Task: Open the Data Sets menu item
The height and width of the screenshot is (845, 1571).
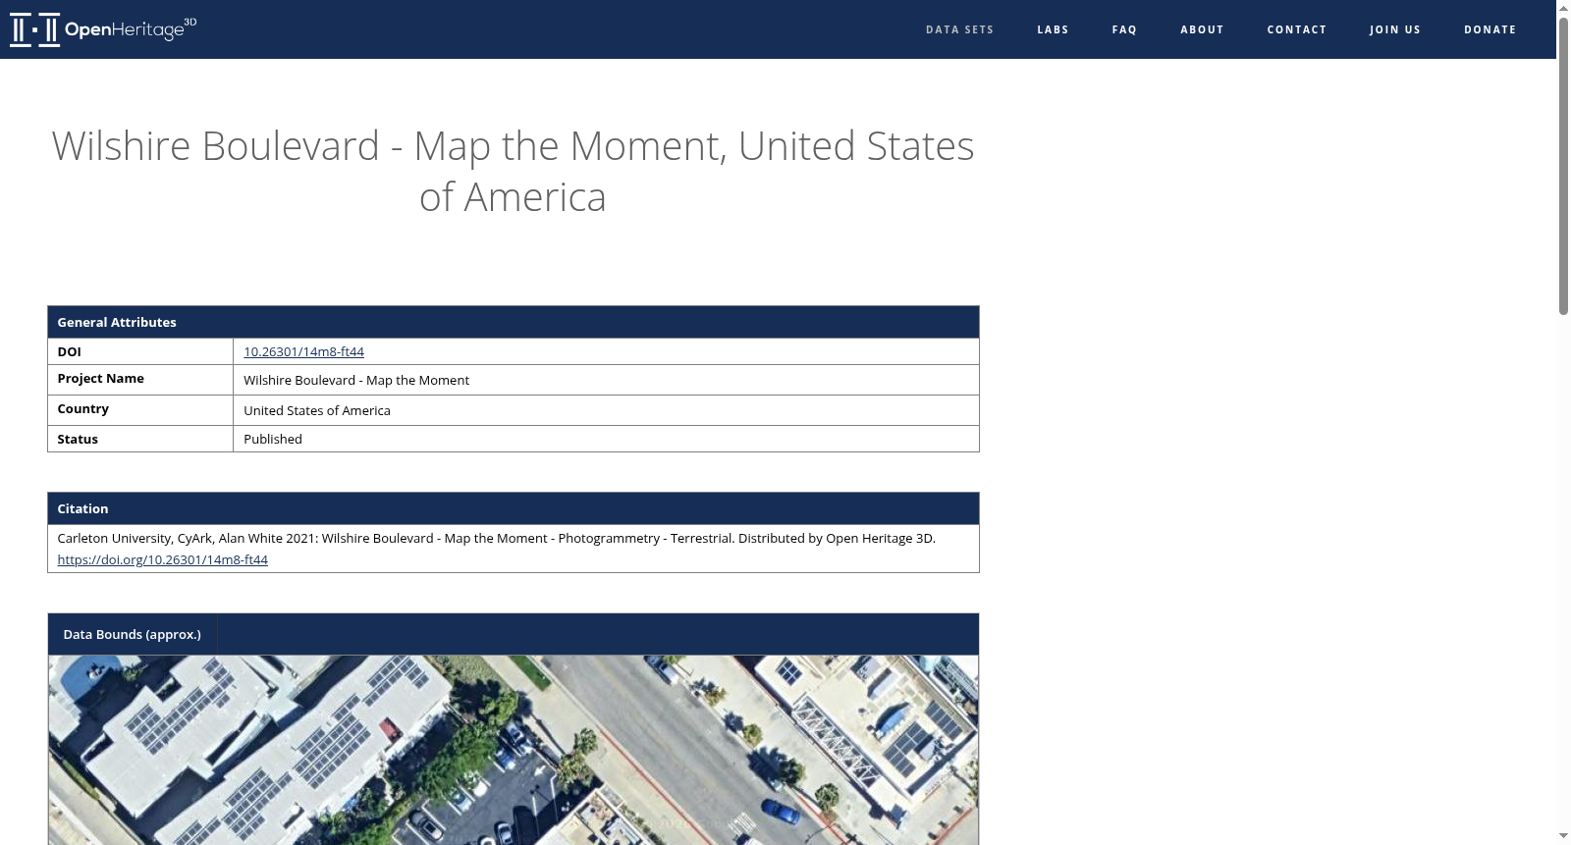Action: [959, 29]
